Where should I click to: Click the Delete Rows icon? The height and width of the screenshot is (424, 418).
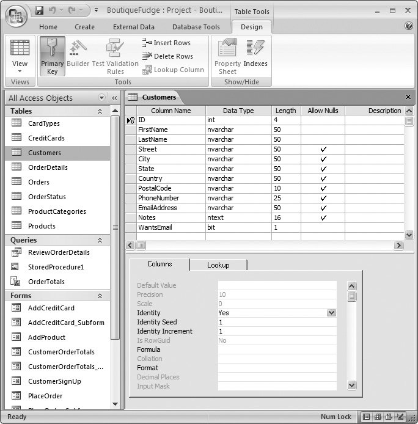pyautogui.click(x=147, y=56)
